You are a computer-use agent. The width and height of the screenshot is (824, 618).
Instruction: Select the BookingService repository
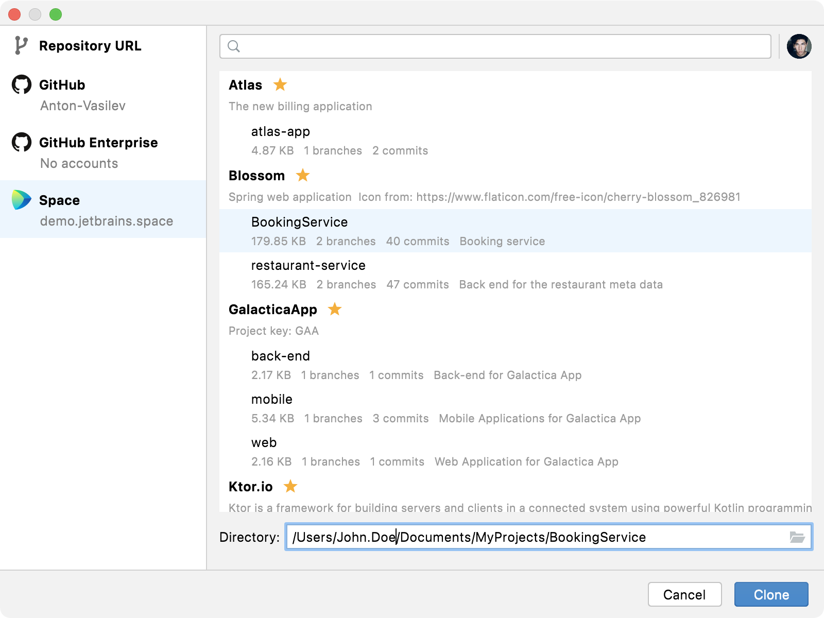[x=299, y=222]
